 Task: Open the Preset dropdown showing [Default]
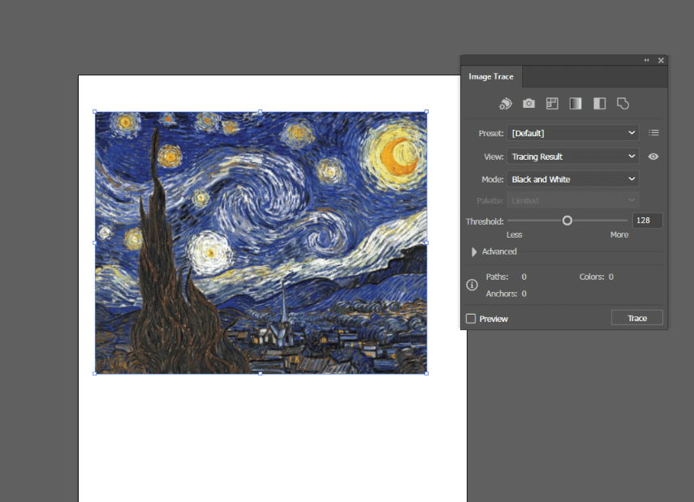point(573,133)
